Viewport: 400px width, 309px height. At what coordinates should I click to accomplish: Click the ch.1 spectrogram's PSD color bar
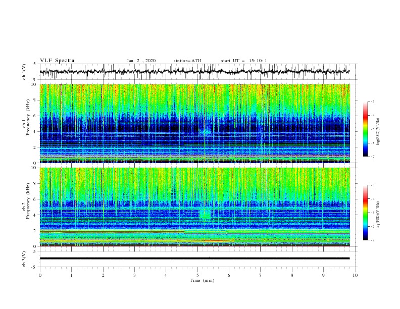pyautogui.click(x=366, y=129)
